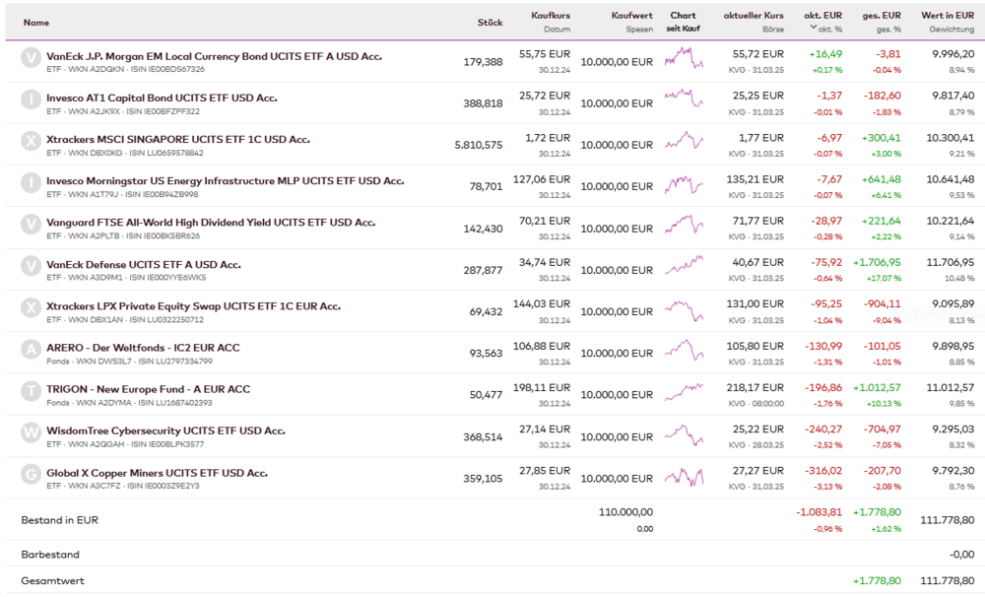
Task: Open the Global X Copper Miners chart thumbnail
Action: click(x=684, y=476)
